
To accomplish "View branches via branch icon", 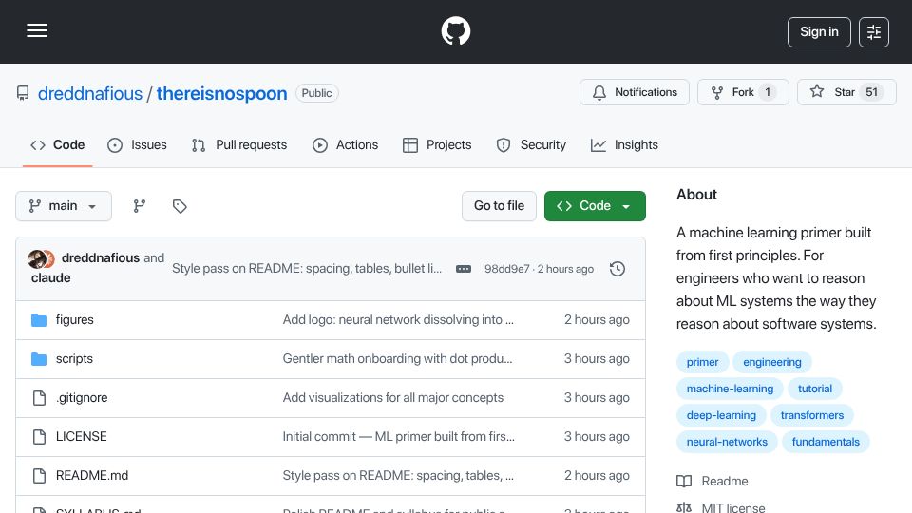I will point(139,206).
